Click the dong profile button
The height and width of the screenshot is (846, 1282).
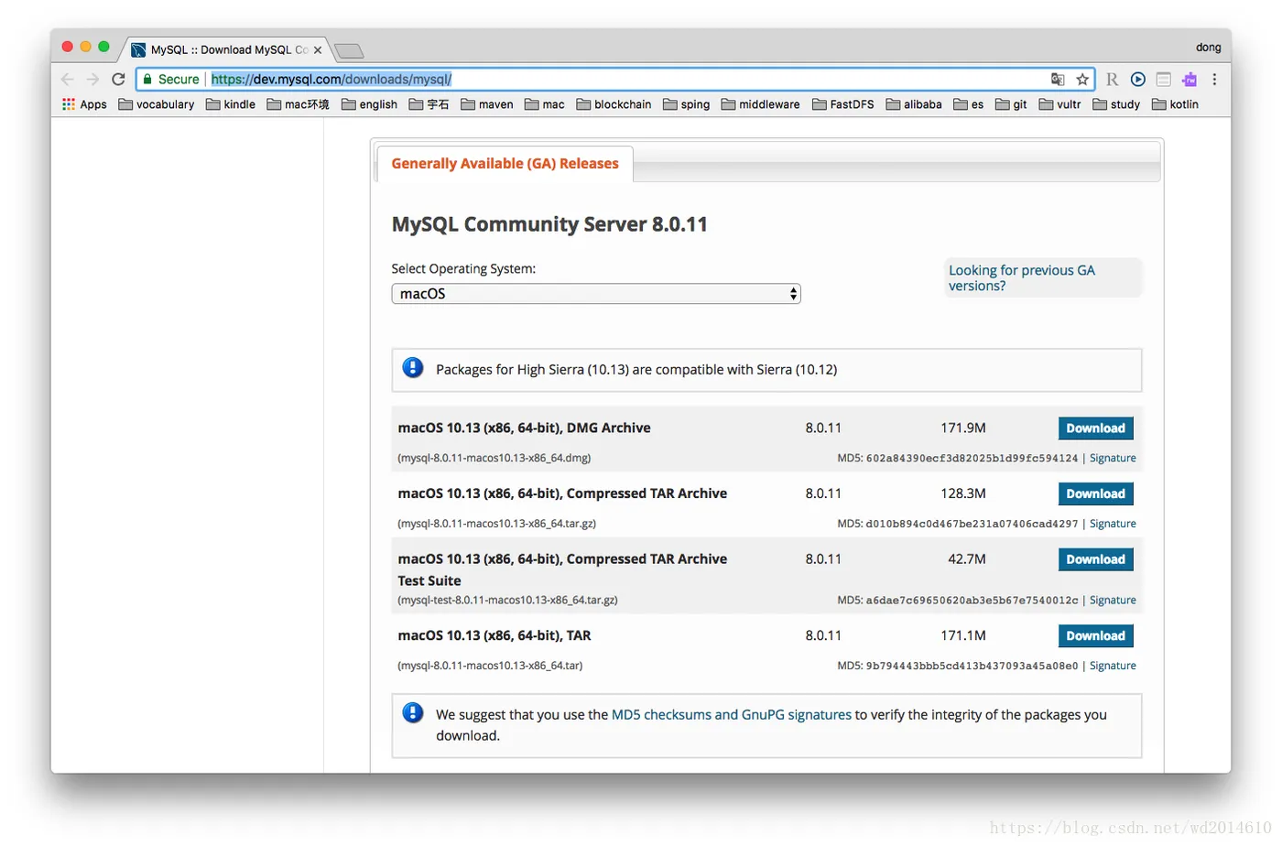(1208, 48)
